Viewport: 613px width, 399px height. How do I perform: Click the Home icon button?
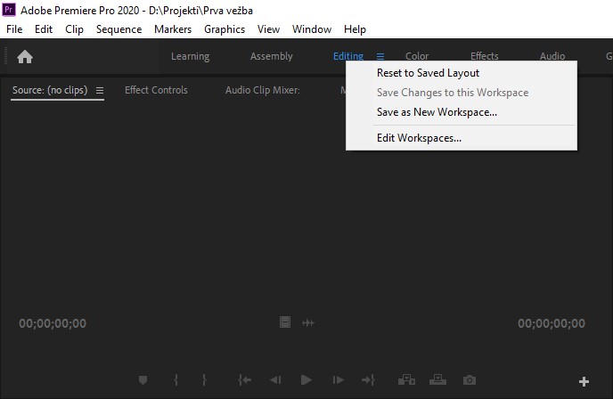[x=25, y=57]
